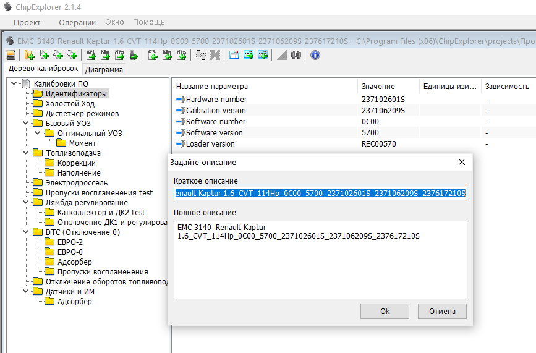Collapse the 'Лямбда-регулирование' tree node

pos(25,203)
